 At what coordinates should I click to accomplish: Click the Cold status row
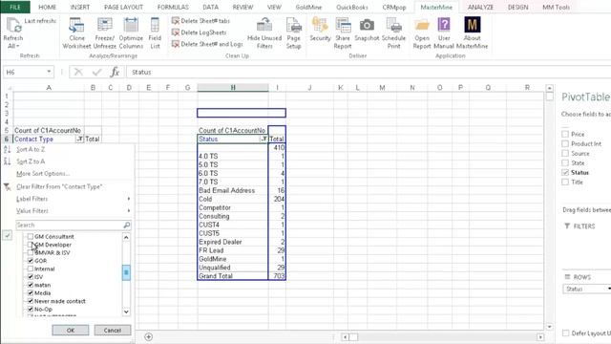[x=232, y=199]
